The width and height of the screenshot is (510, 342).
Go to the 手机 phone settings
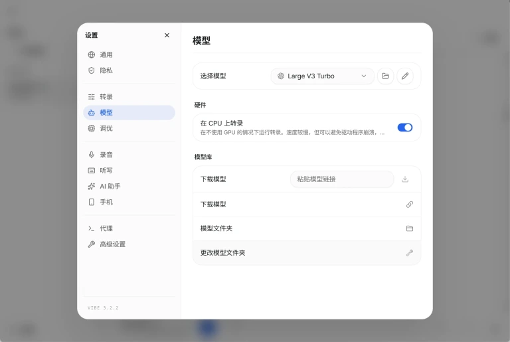129,202
